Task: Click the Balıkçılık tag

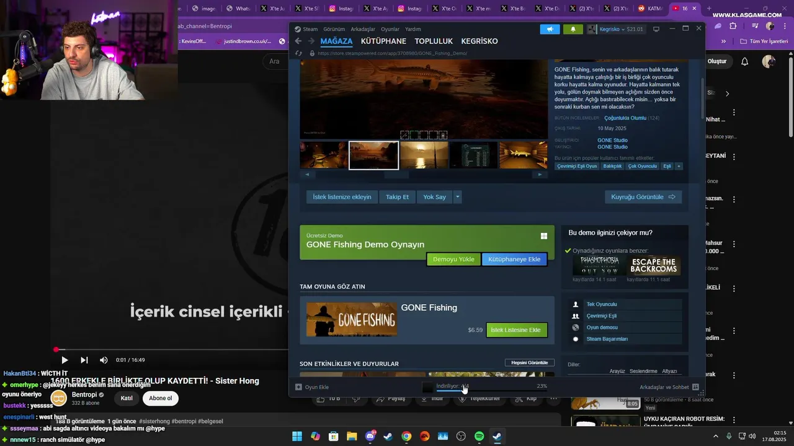Action: pyautogui.click(x=612, y=166)
